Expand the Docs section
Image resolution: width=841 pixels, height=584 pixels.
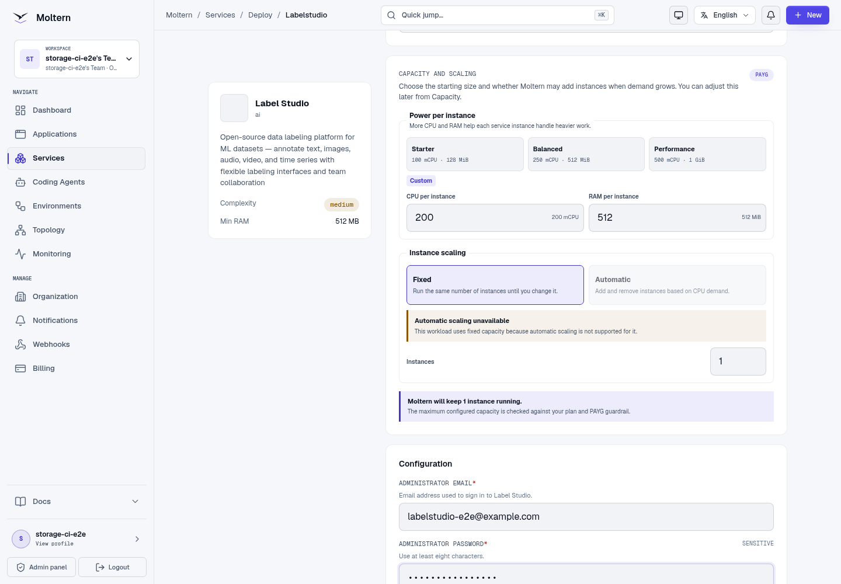(x=77, y=502)
